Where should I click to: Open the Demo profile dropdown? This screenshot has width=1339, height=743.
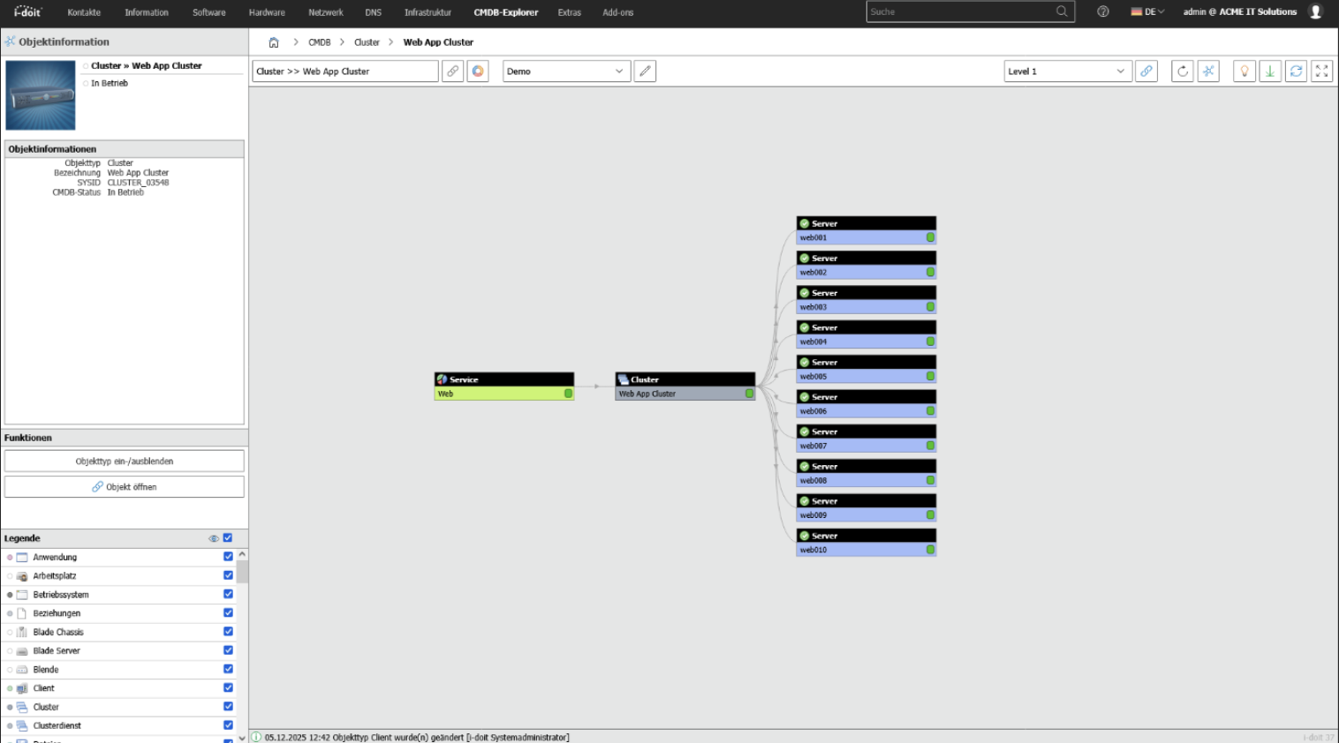pos(565,71)
